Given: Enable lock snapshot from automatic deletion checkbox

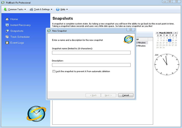Looking at the screenshot, I should point(54,71).
